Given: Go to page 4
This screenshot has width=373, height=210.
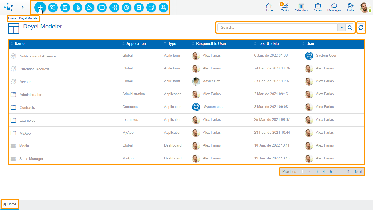Looking at the screenshot, I should click(x=324, y=172).
